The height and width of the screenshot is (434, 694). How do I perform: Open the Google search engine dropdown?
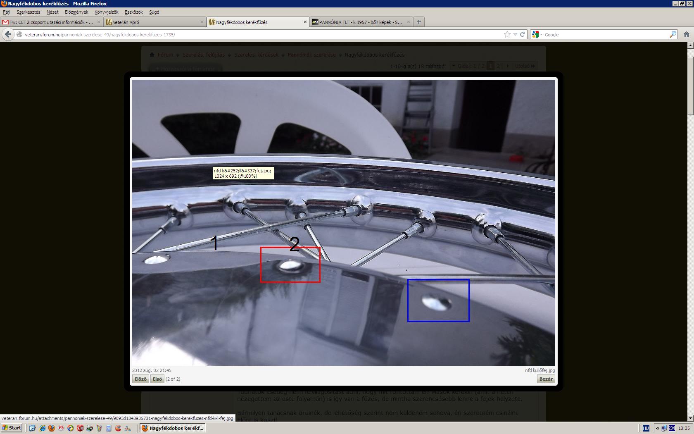[x=537, y=35]
